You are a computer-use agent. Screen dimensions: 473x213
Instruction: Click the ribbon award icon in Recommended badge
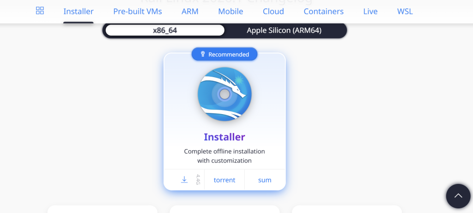click(203, 55)
